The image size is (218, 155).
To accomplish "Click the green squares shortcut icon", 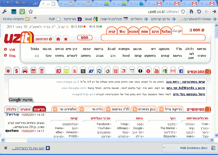I will [66, 71].
